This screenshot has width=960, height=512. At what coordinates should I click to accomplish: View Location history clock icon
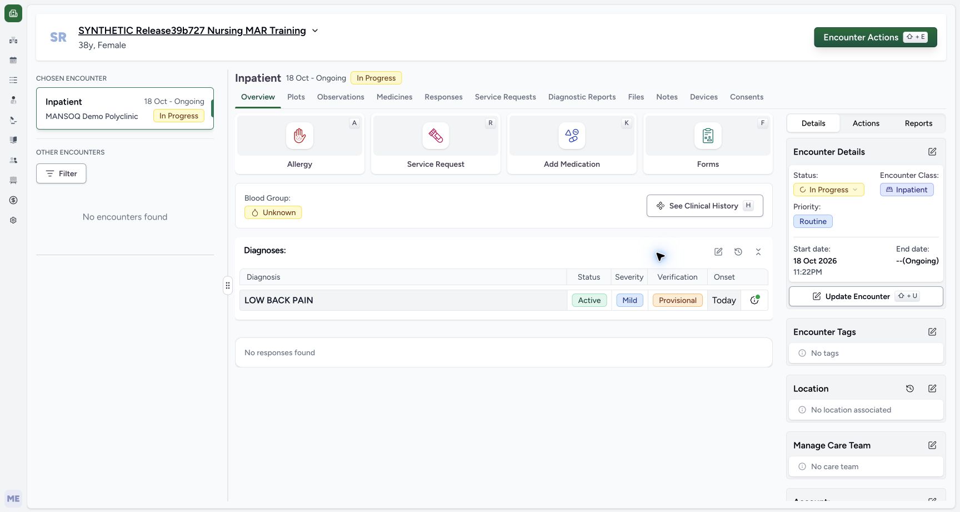click(x=910, y=389)
